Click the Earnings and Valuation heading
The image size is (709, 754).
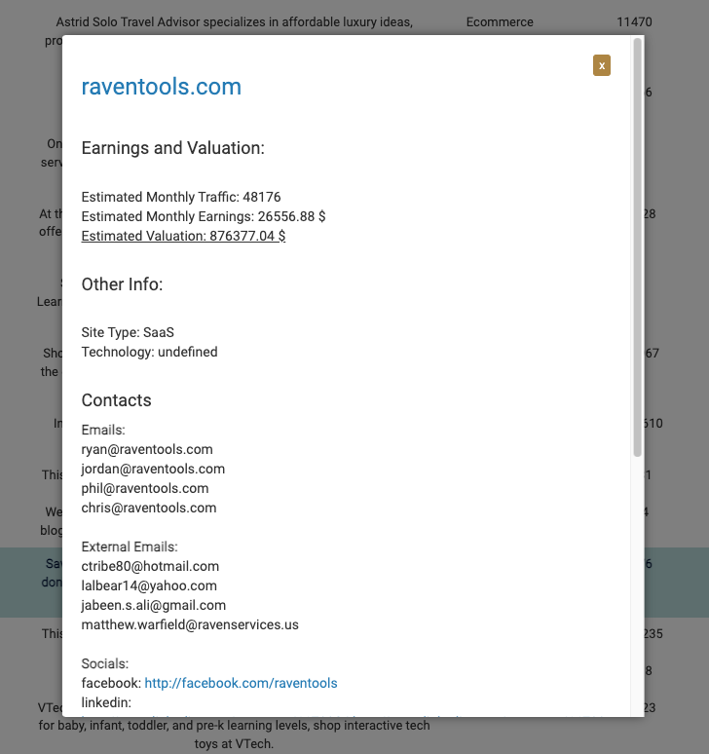173,148
